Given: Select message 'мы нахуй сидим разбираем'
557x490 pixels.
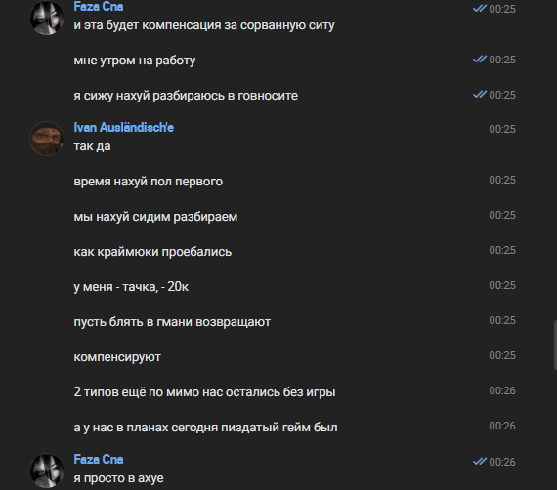Looking at the screenshot, I should pyautogui.click(x=155, y=217).
